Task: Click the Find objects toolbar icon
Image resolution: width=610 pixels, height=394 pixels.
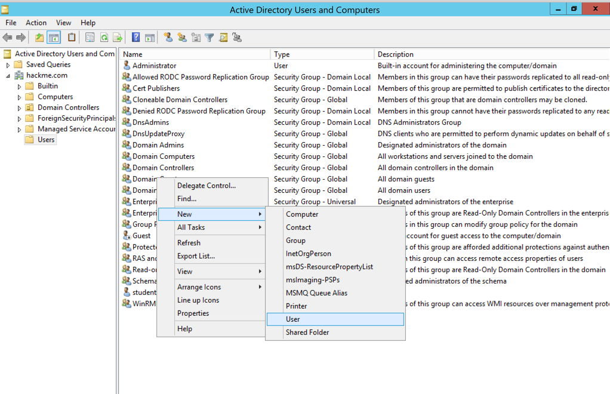Action: click(223, 38)
